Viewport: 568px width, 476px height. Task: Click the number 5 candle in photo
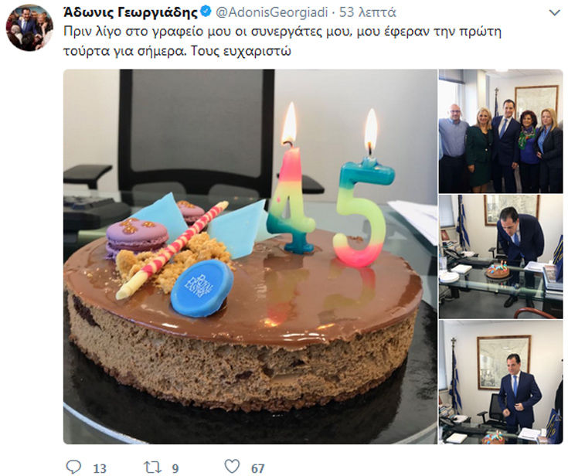click(x=362, y=212)
